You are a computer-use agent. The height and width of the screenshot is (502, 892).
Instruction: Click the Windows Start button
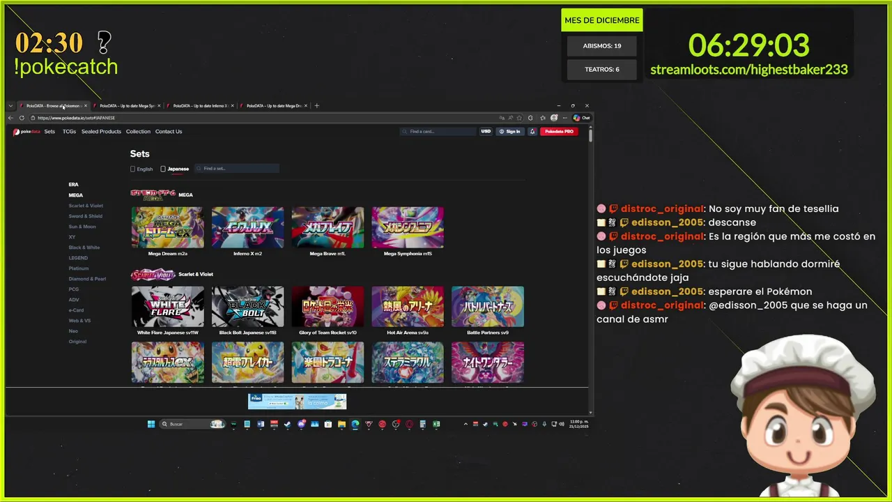(x=151, y=424)
